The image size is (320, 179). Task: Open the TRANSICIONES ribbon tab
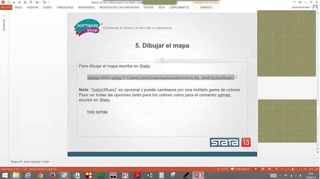point(65,7)
